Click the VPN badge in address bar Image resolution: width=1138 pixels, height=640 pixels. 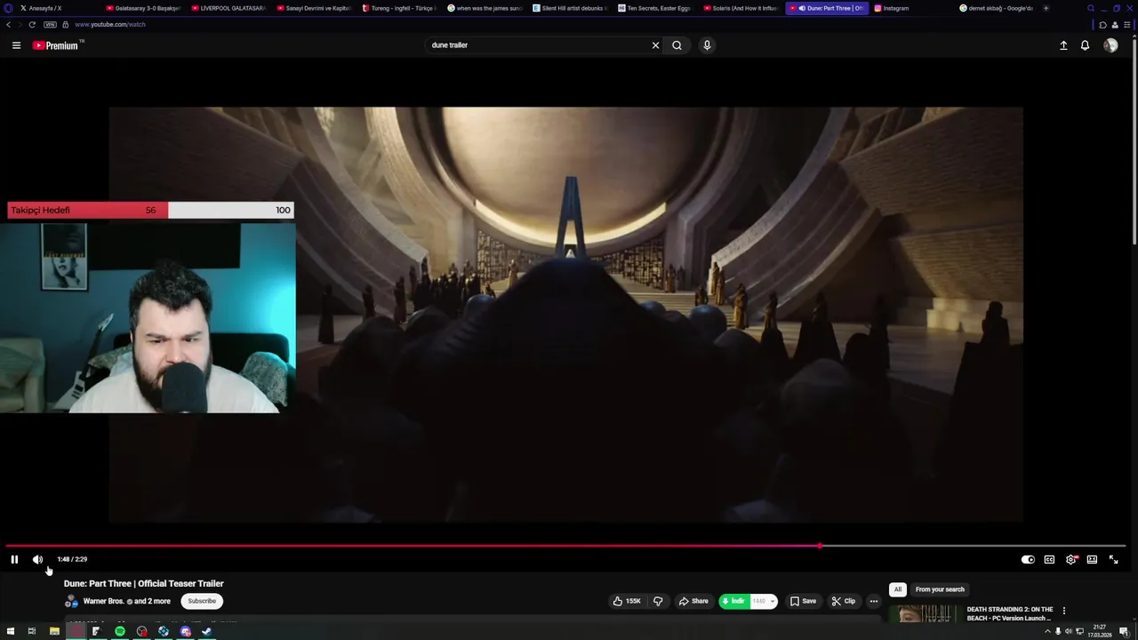tap(50, 25)
